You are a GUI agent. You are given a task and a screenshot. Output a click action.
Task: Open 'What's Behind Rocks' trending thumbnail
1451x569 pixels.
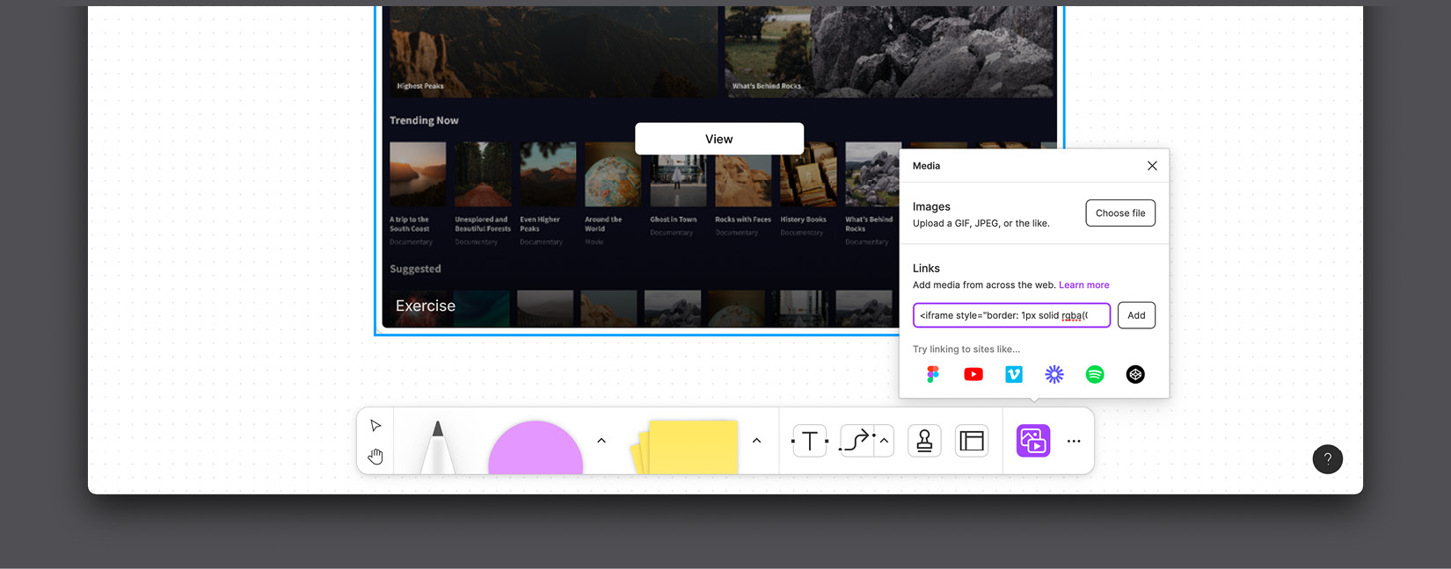(x=873, y=175)
